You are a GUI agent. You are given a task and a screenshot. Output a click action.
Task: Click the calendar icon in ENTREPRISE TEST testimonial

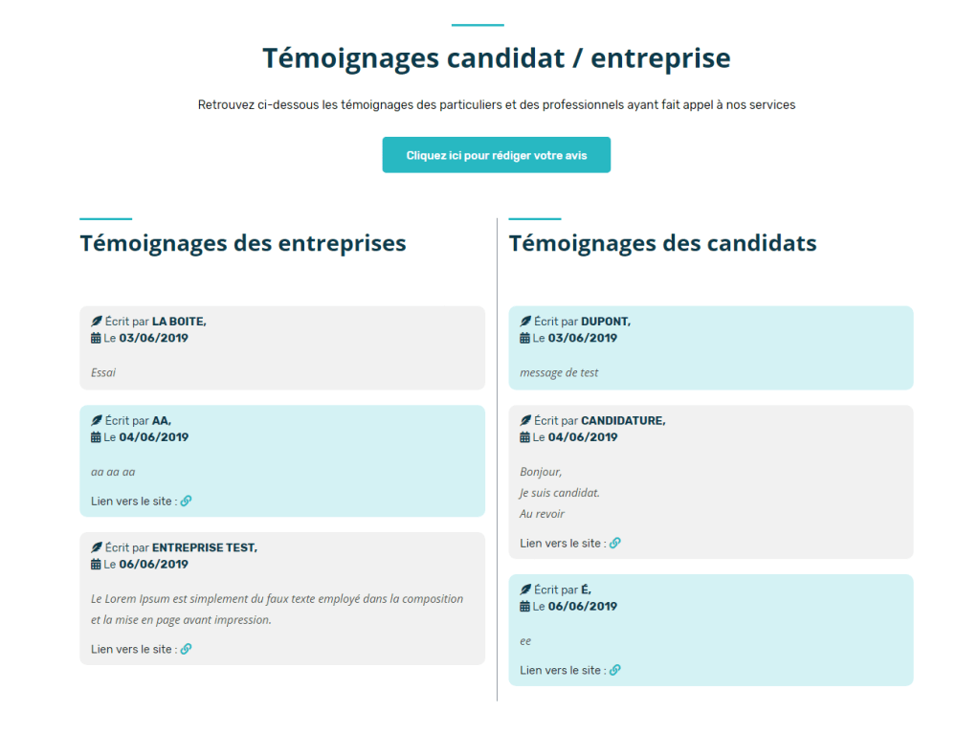(x=96, y=565)
